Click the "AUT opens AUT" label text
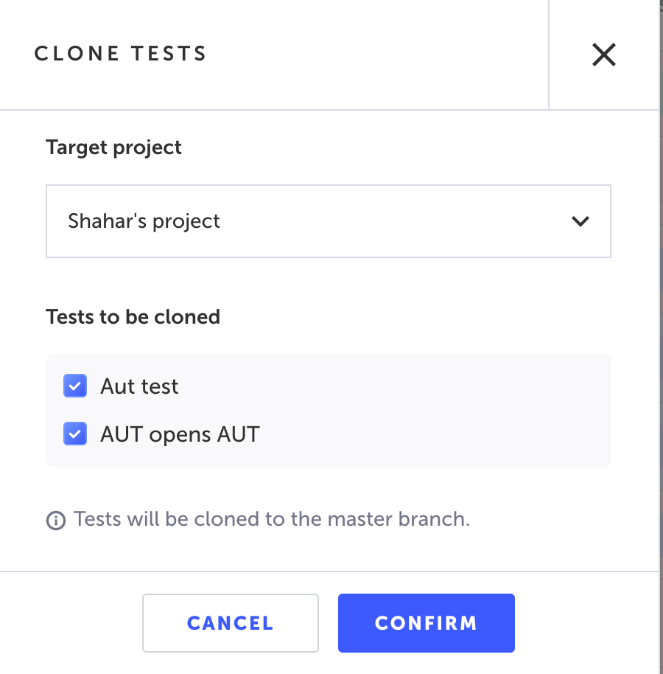 tap(180, 434)
